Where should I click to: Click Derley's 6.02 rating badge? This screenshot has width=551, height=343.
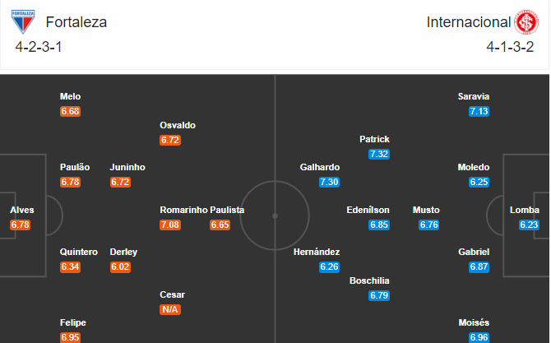coord(120,267)
